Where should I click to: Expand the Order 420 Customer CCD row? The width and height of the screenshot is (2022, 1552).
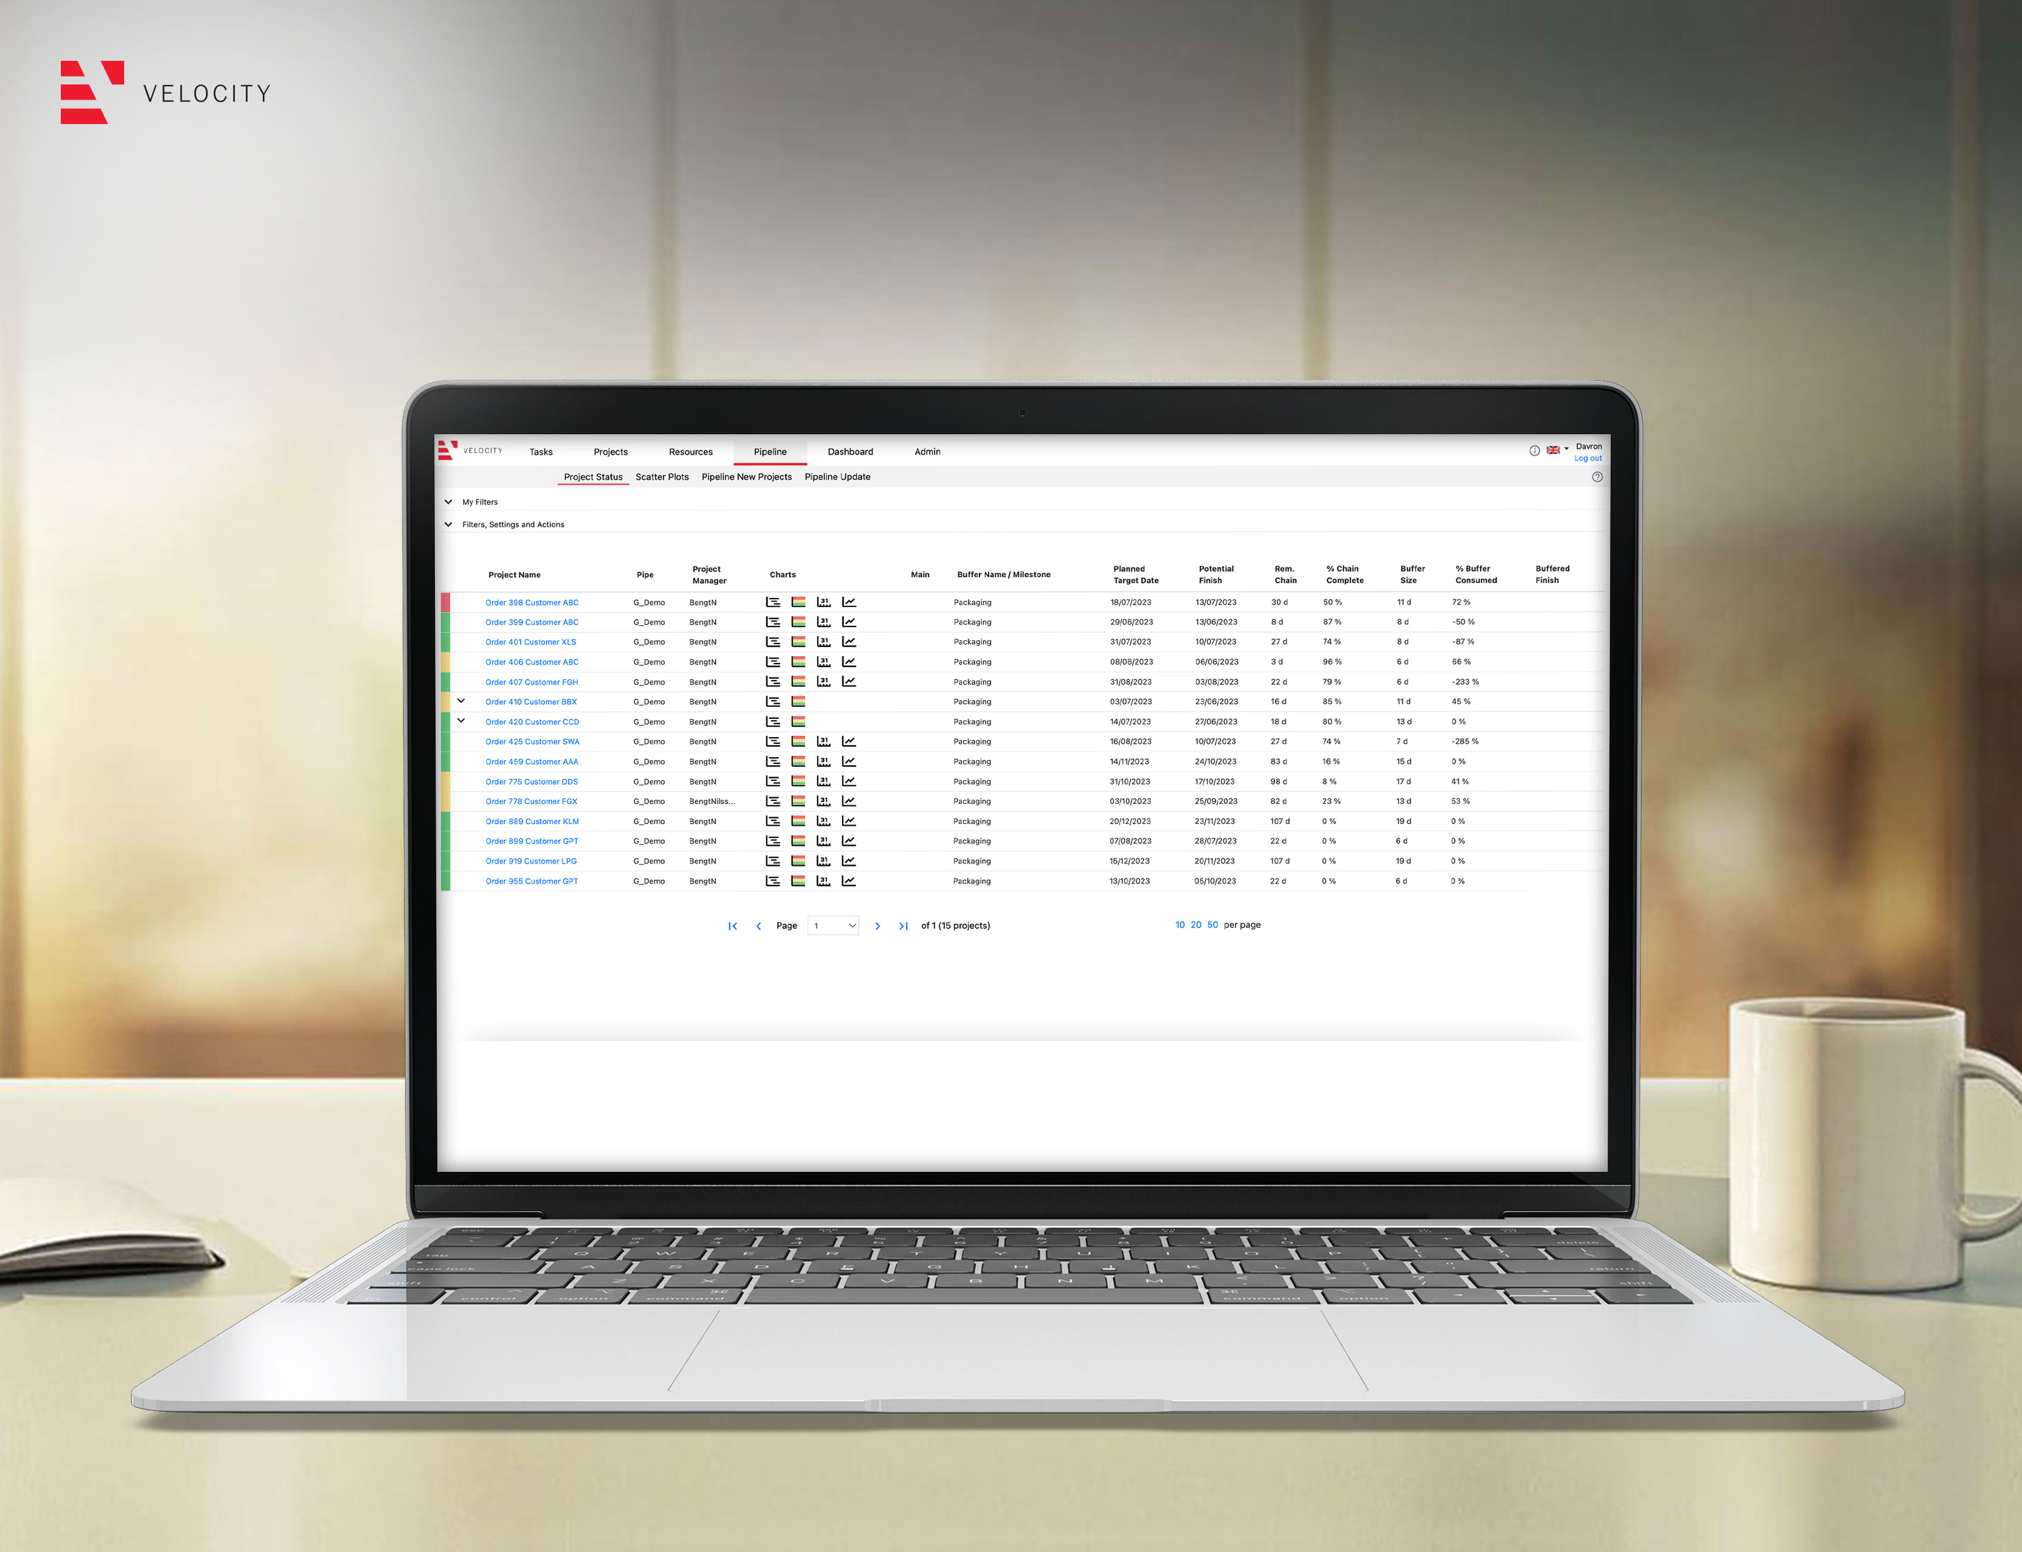pyautogui.click(x=461, y=721)
